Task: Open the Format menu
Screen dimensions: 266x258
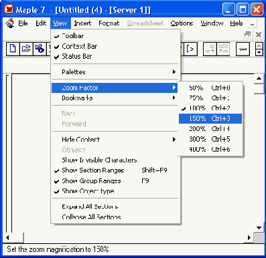Action: click(109, 23)
